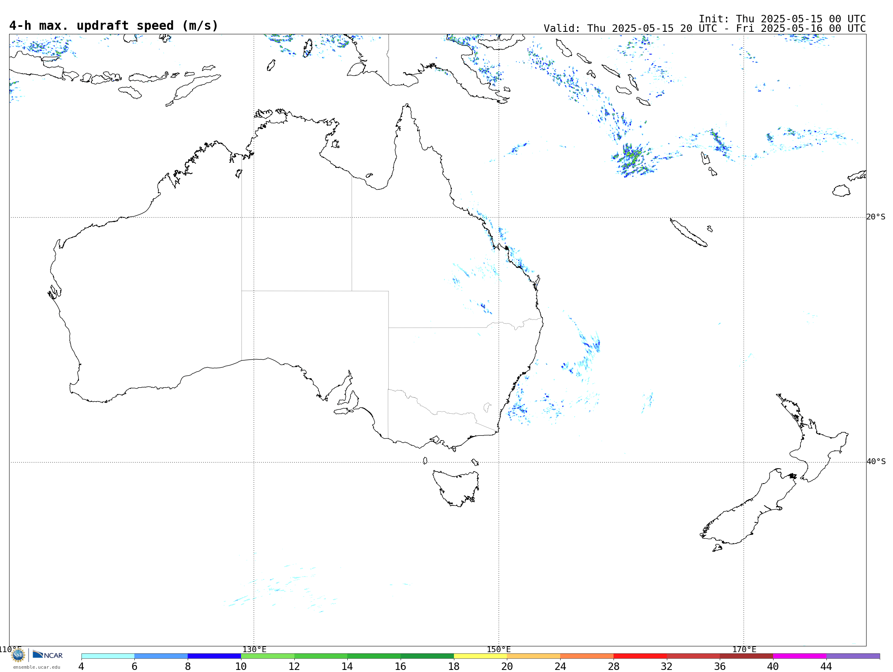
Task: Pick the light green 10–12 swatch
Action: tap(267, 656)
